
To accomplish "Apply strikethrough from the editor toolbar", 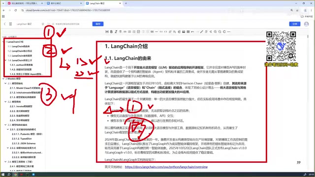I will click(x=120, y=31).
